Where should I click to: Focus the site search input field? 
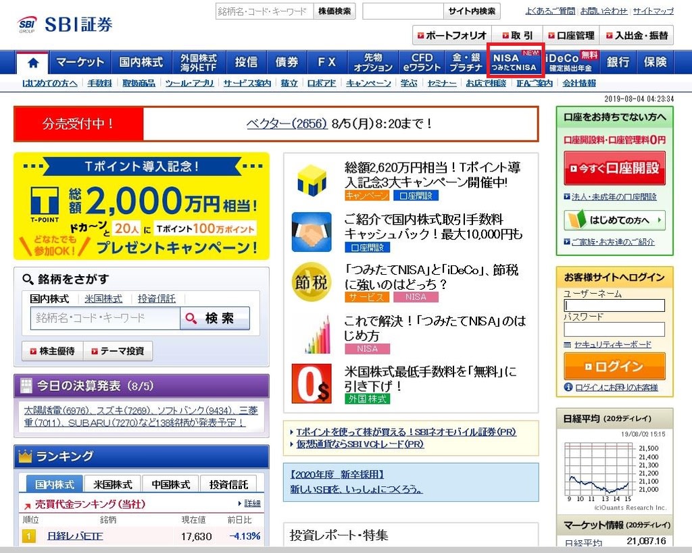(403, 11)
